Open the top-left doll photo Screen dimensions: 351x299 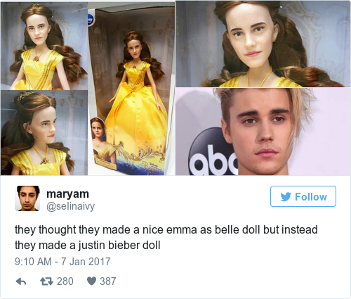pos(44,46)
